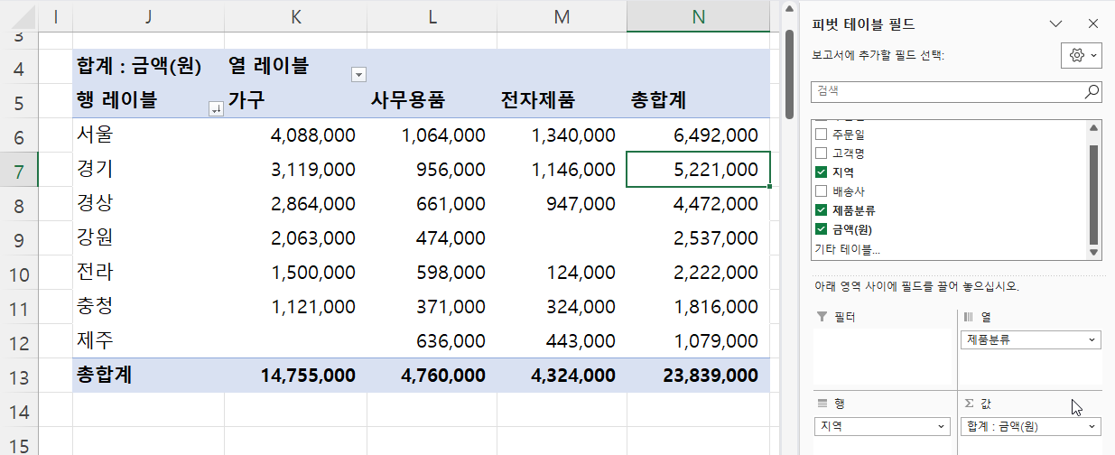Click field list scrollbar down arrow

tap(1094, 252)
